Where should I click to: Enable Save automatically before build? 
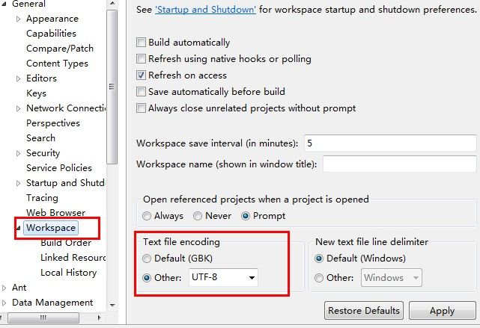pyautogui.click(x=141, y=92)
